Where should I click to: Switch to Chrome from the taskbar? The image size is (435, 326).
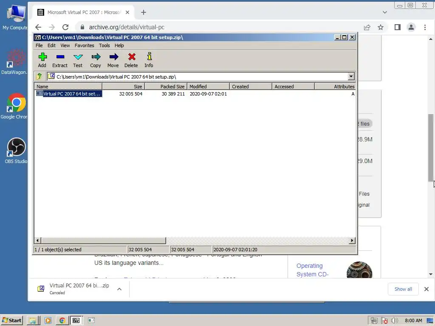pos(62,320)
